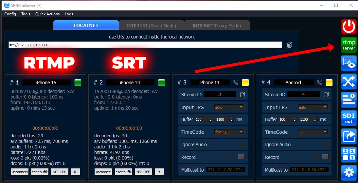Screen dimensions: 358x183
Task: Click the phone call icon for Android
Action: (319, 83)
